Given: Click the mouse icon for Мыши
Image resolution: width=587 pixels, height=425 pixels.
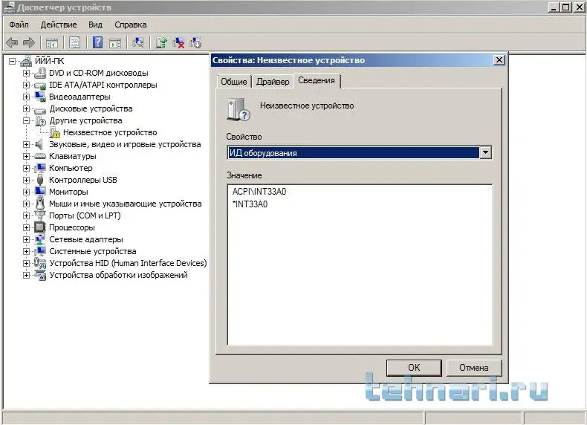Looking at the screenshot, I should pos(40,204).
